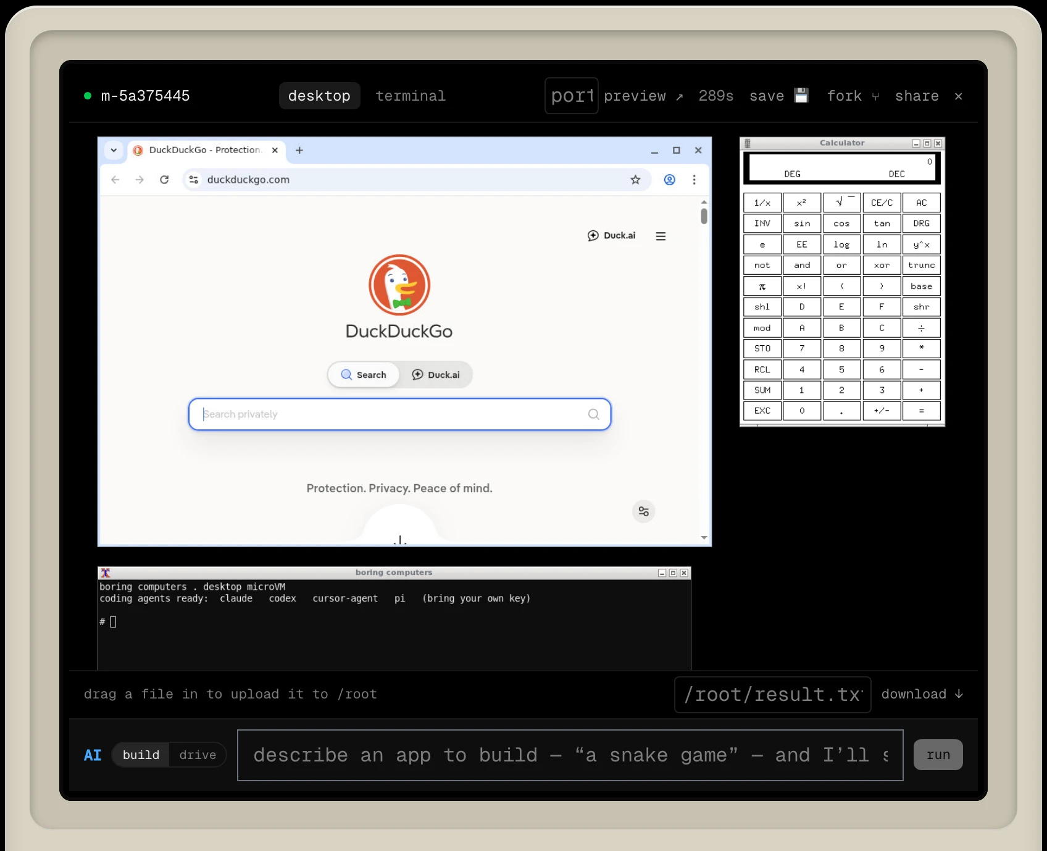The width and height of the screenshot is (1047, 851).
Task: Share this machine
Action: 917,96
